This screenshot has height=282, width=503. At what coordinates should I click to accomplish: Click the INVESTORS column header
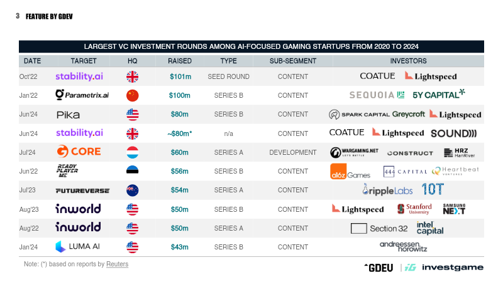(408, 61)
